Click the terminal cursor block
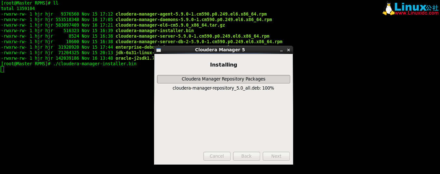 click(2, 69)
